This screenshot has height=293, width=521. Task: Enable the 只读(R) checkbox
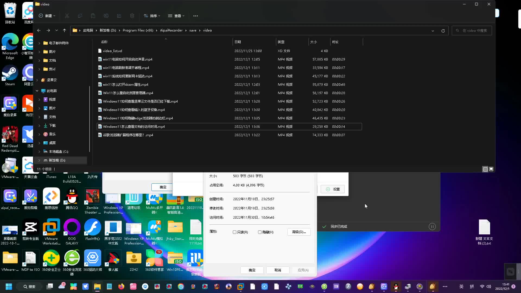click(234, 232)
